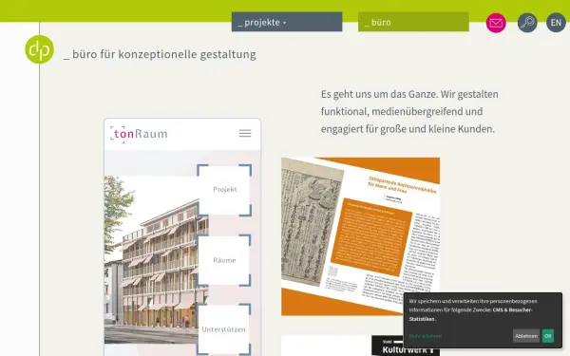
Task: Open the orange magazine spread thumbnail
Action: click(360, 236)
